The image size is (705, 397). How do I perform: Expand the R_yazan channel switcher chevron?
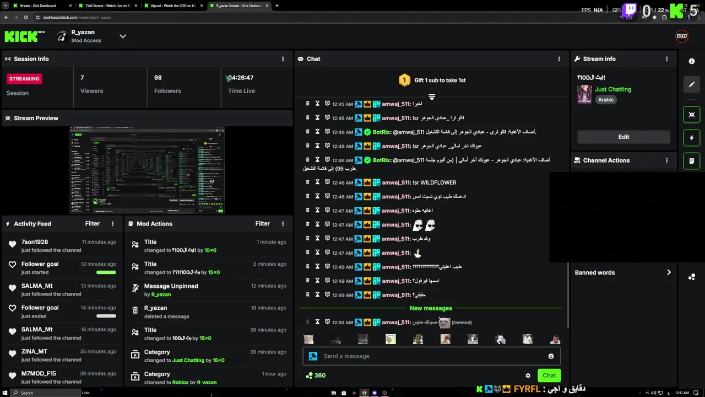123,36
